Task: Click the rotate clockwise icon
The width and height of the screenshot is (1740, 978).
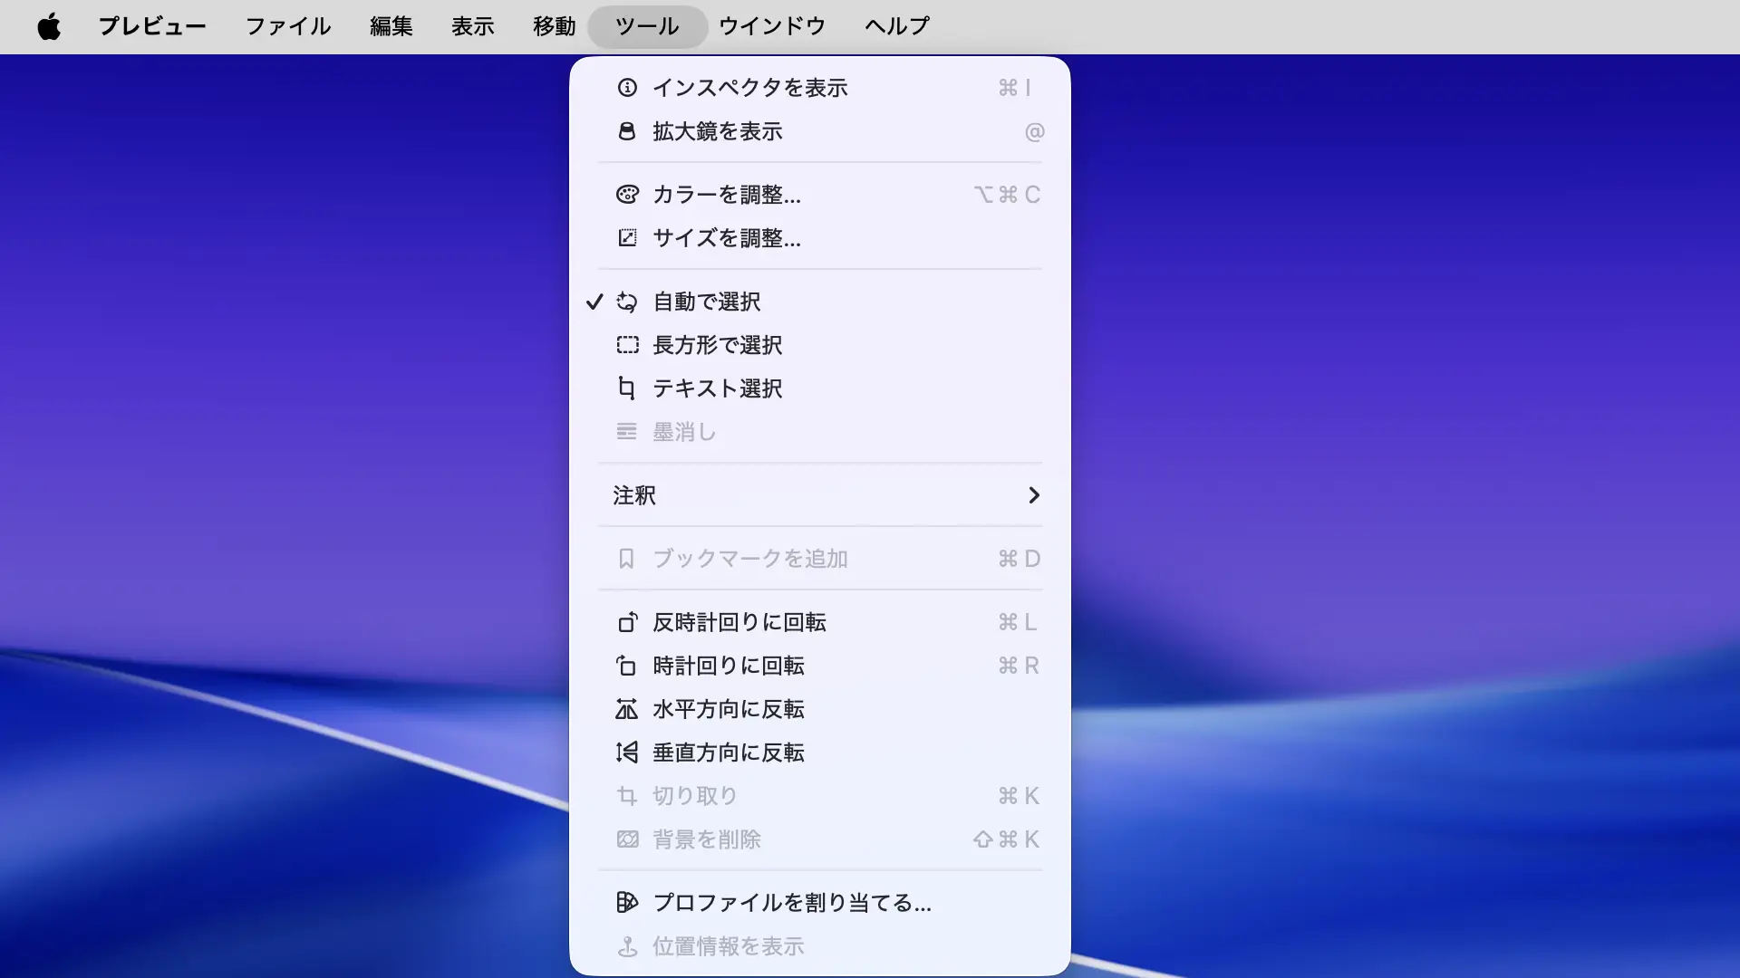Action: click(627, 666)
